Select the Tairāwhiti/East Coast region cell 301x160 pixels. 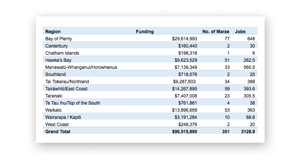[66, 89]
